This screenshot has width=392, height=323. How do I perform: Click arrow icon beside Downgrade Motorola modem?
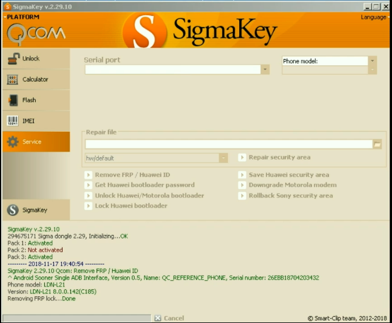click(242, 185)
